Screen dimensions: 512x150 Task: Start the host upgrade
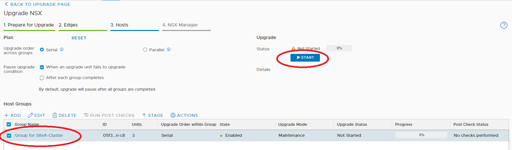click(305, 57)
